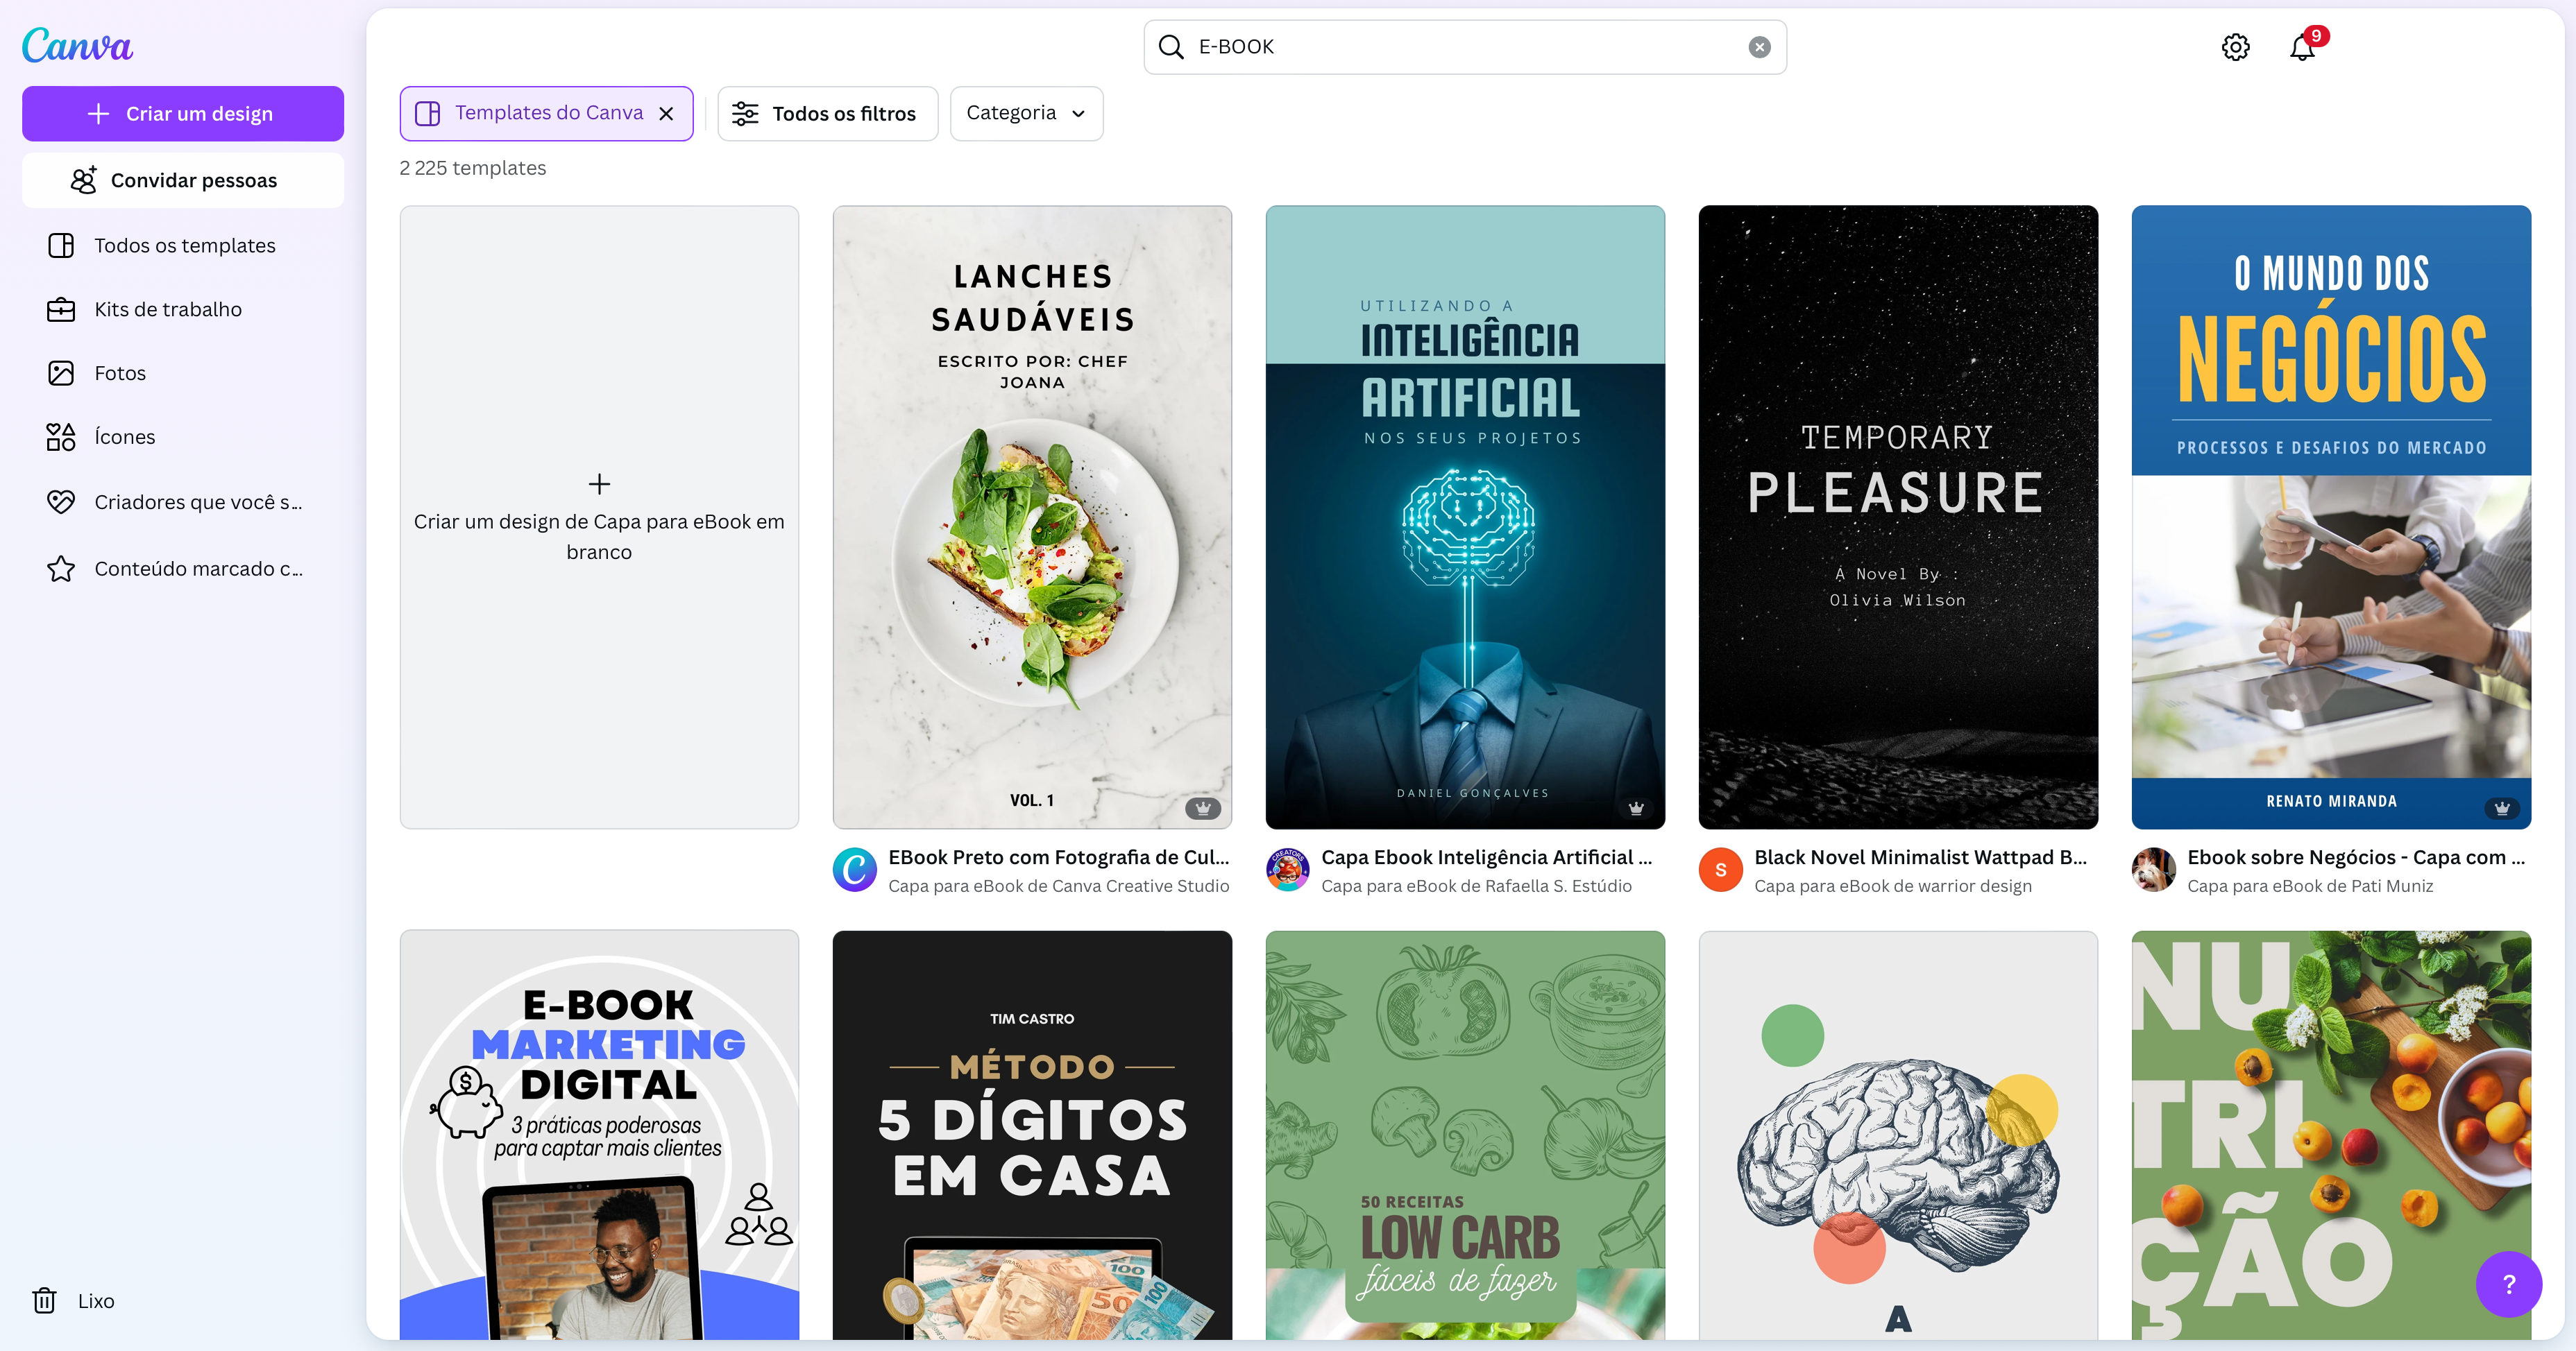
Task: Click the plus icon in Criar um design
Action: click(x=98, y=114)
